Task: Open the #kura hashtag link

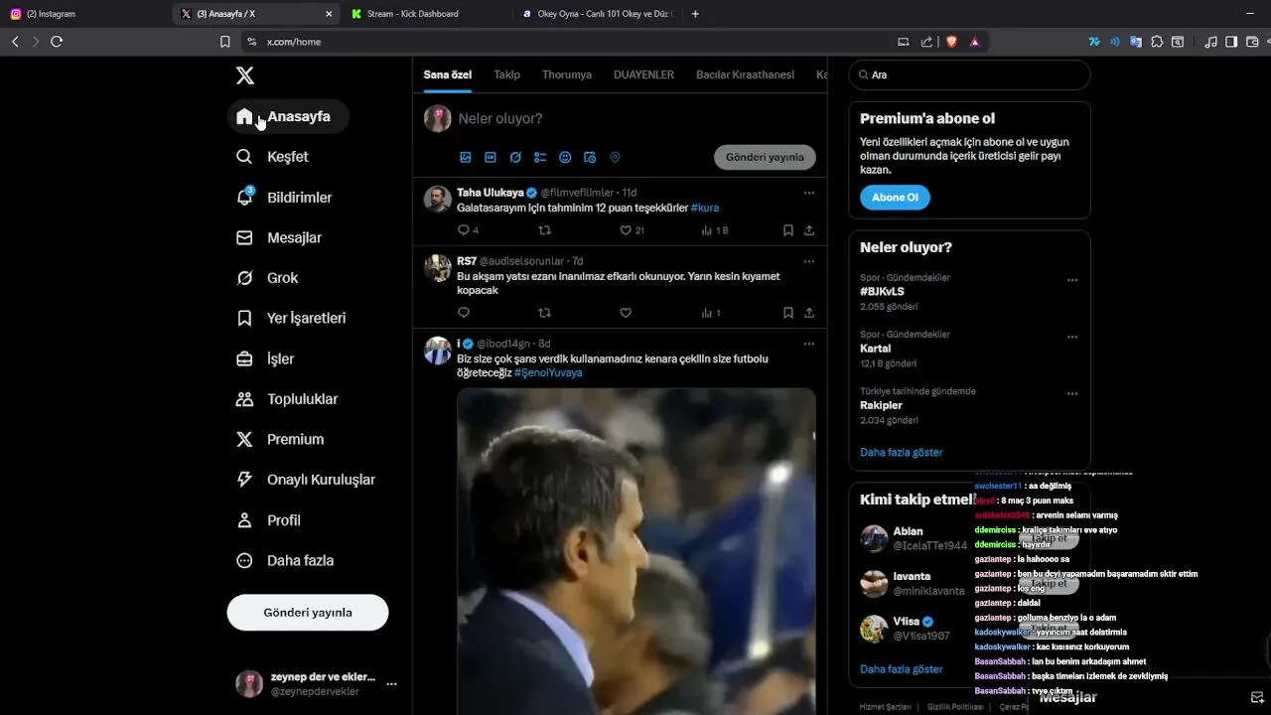Action: coord(705,208)
